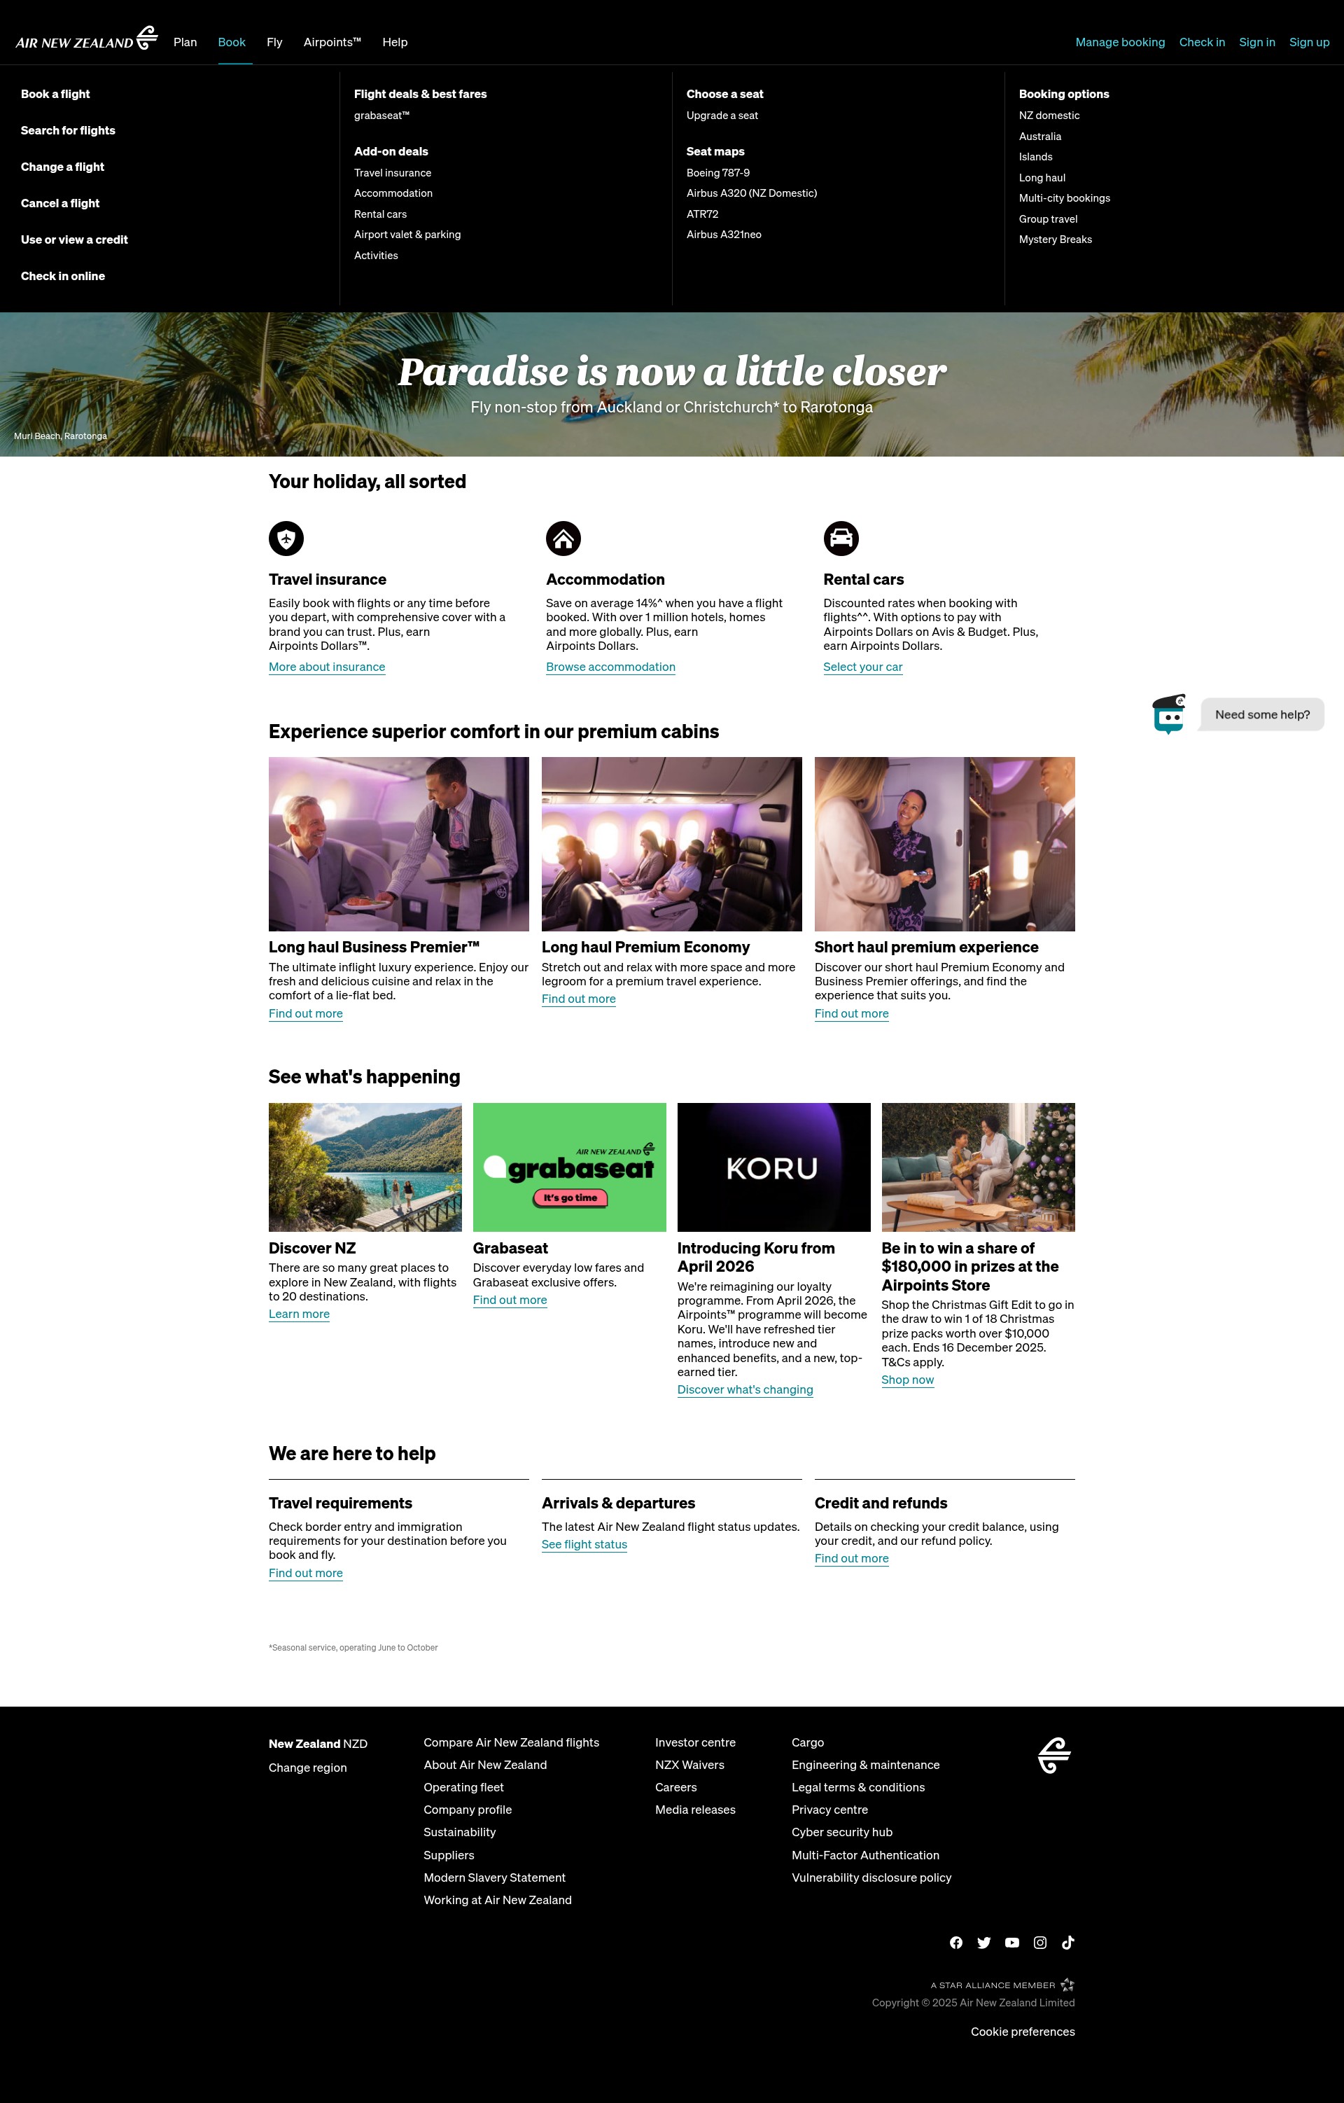This screenshot has width=1344, height=2103.
Task: Click Sign up
Action: click(x=1309, y=42)
